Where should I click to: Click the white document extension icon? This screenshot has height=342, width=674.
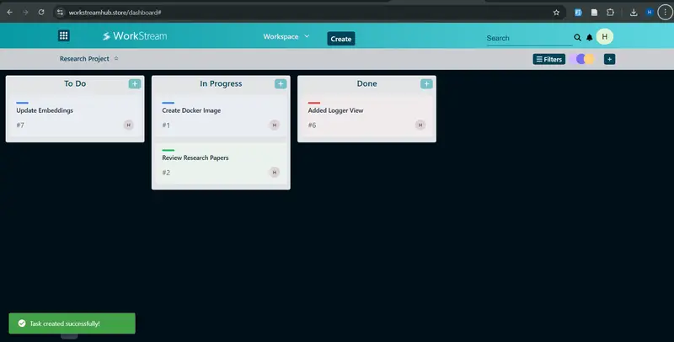[x=594, y=13]
